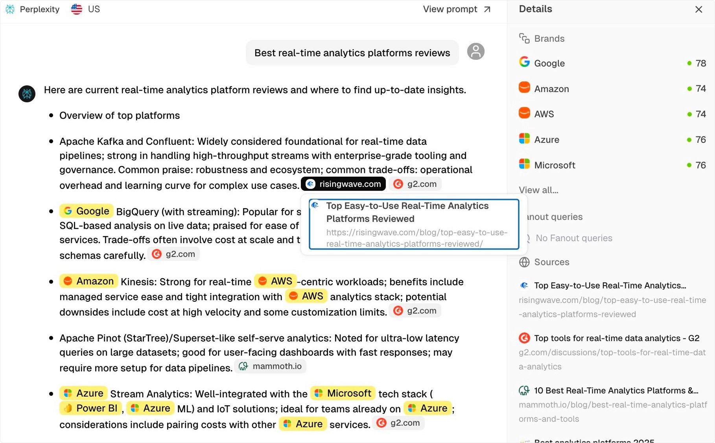Click the US flag icon
Screen dimensions: 715x443
click(x=76, y=9)
